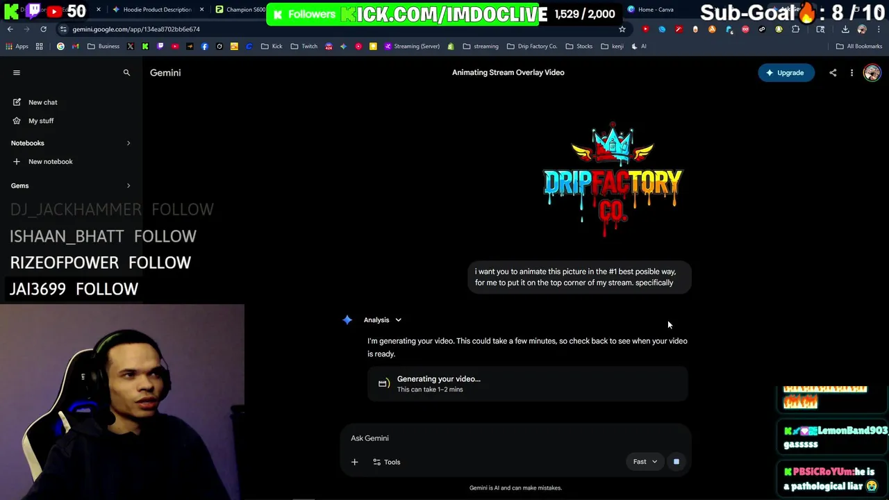Open the Apps bookmark shortcut
Image resolution: width=889 pixels, height=500 pixels.
point(17,47)
